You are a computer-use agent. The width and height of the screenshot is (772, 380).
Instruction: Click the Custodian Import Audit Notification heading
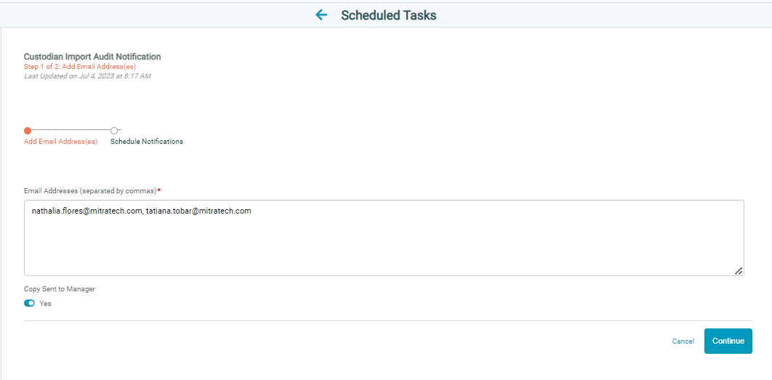92,57
